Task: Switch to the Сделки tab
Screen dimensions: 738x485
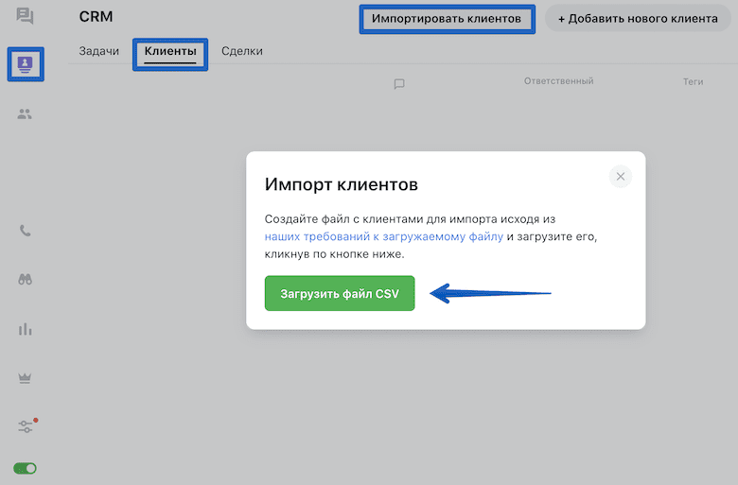Action: point(242,51)
